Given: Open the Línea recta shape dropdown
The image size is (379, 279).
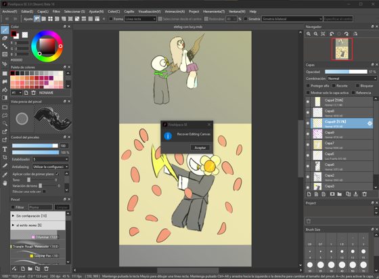Looking at the screenshot, I should [x=141, y=19].
